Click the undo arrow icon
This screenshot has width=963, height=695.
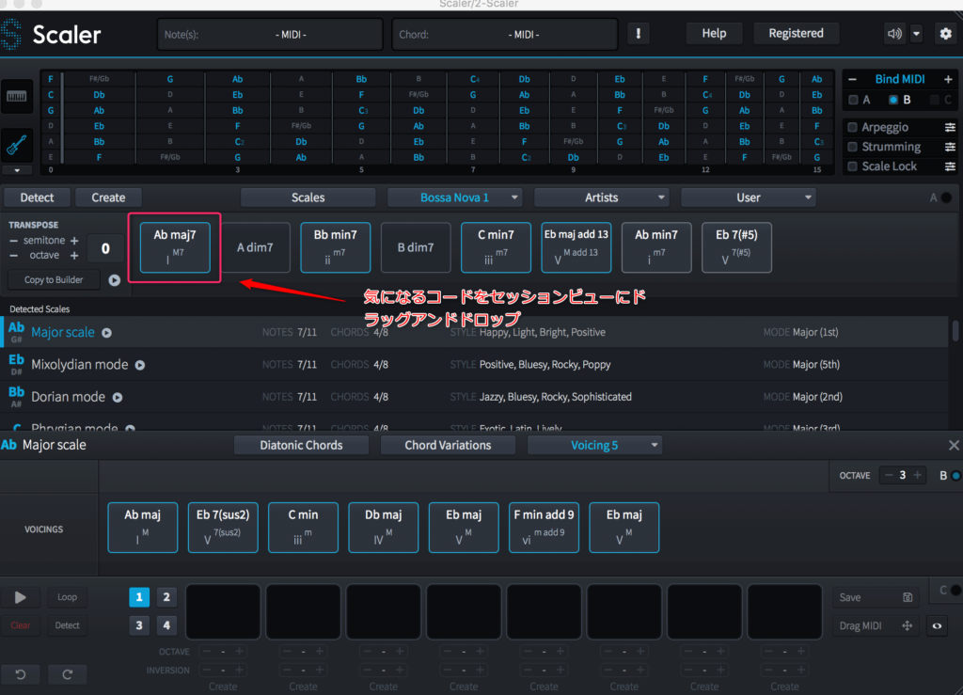click(20, 674)
